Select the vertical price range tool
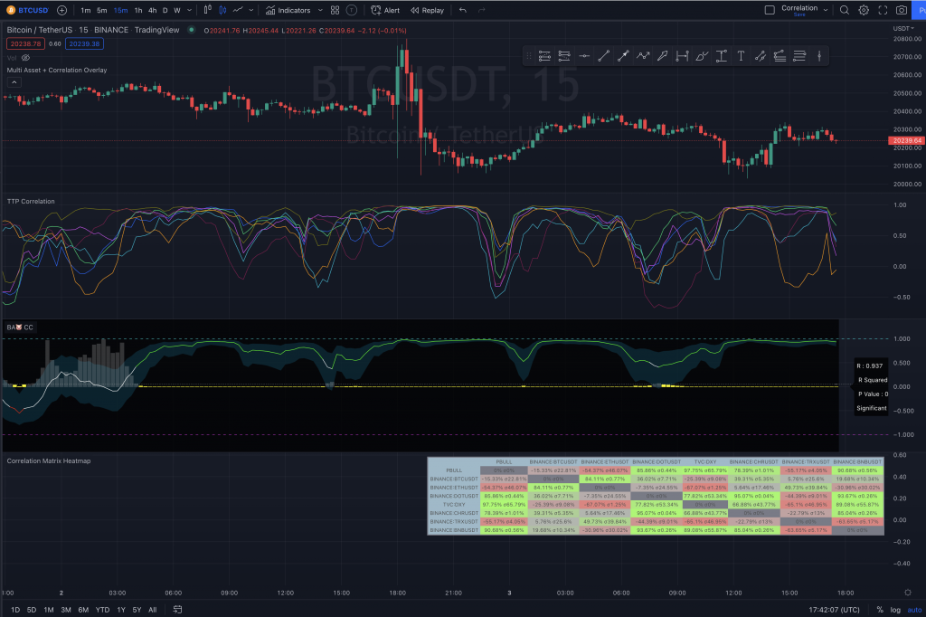The image size is (926, 617). point(721,56)
